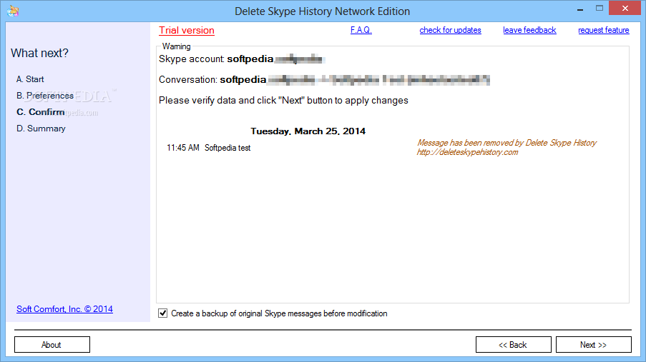Open Soft Comfort, Inc. © 2014 link
Screen dimensions: 646x362
click(64, 309)
